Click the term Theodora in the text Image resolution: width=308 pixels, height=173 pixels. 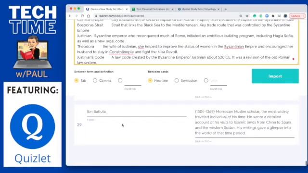pyautogui.click(x=86, y=47)
